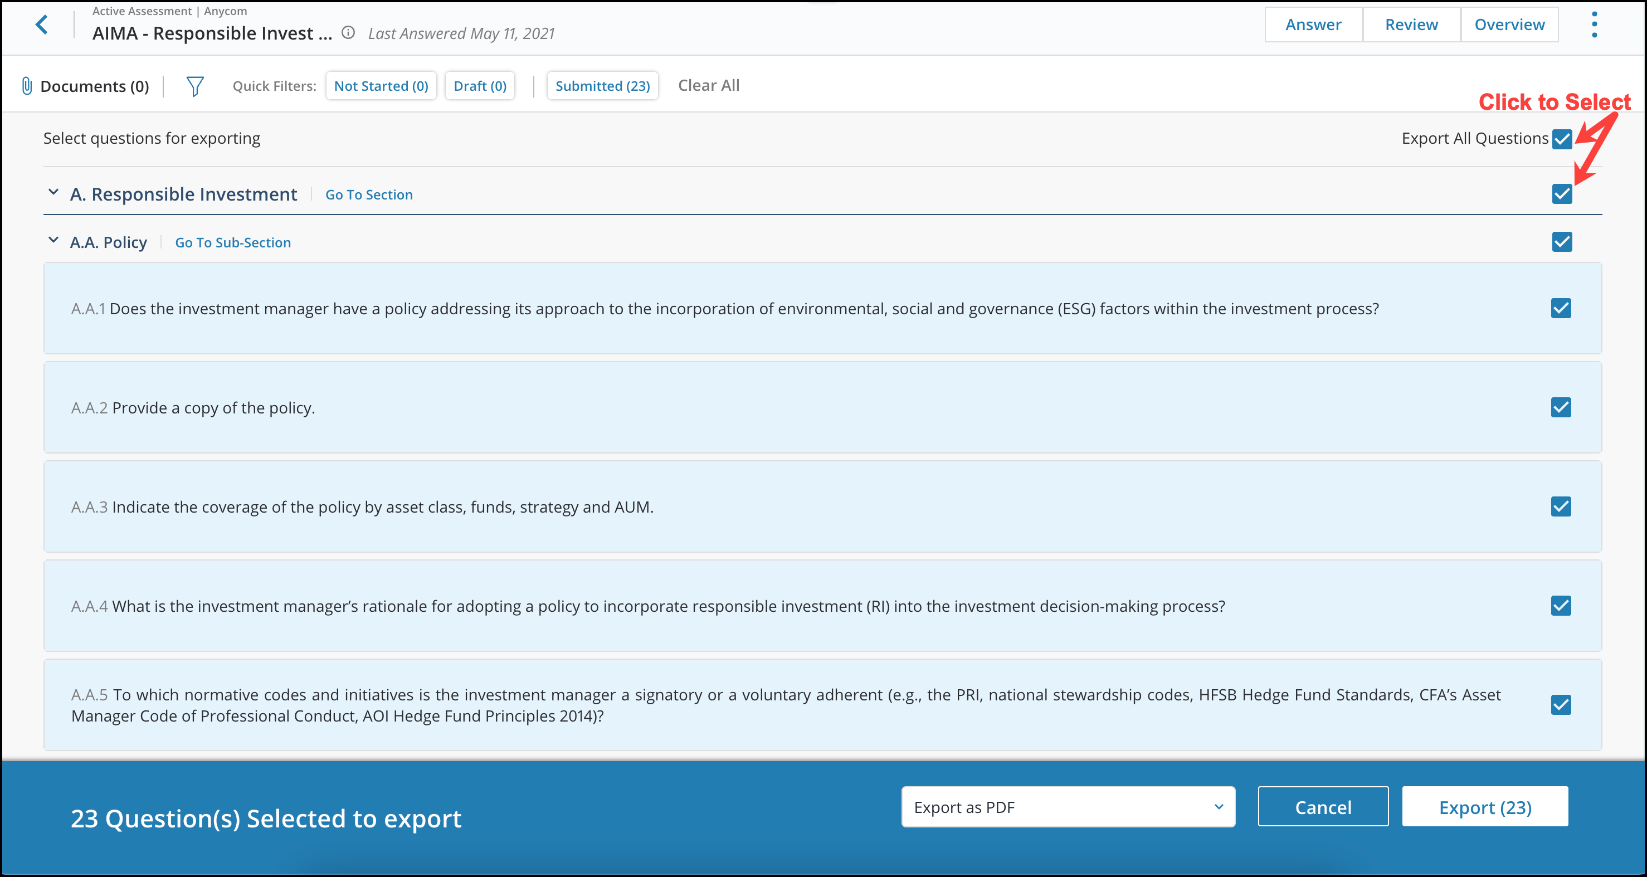1647x877 pixels.
Task: Open Documents (0) label
Action: (95, 86)
